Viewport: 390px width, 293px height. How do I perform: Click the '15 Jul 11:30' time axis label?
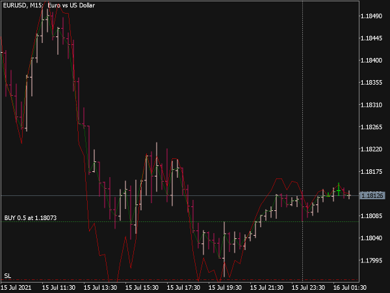pos(58,288)
